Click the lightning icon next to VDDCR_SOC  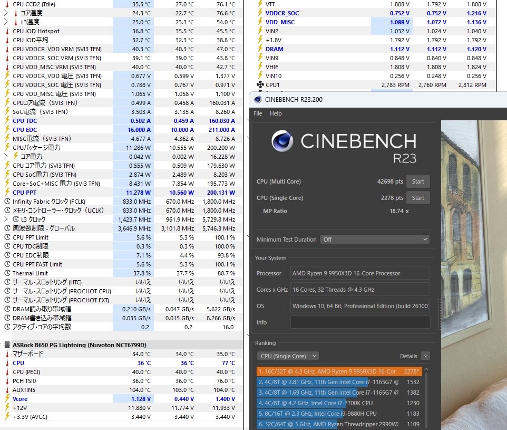(259, 13)
